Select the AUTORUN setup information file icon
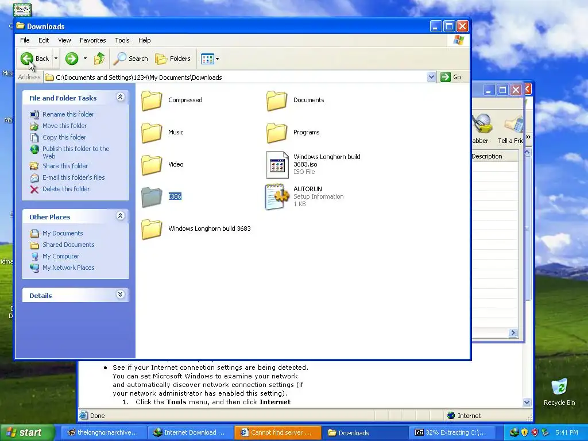Screen dimensions: 588x441 [x=277, y=196]
